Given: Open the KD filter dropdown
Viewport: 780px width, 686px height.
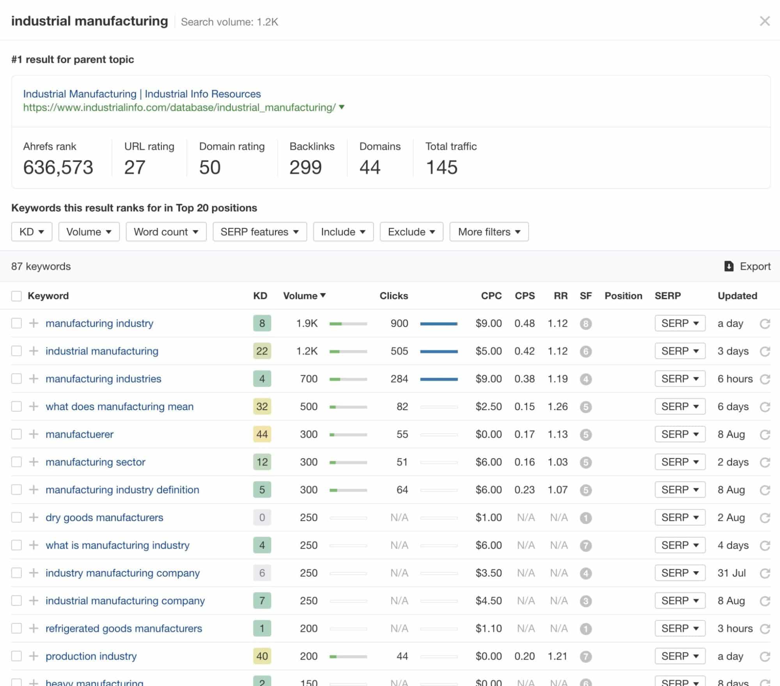Looking at the screenshot, I should click(32, 232).
